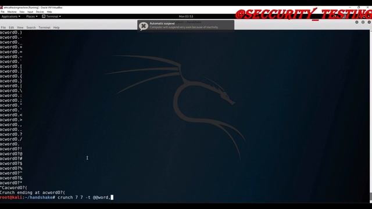Click '^Cacword0?(' output line
Viewport: 372px width, 209px height.
click(13, 188)
